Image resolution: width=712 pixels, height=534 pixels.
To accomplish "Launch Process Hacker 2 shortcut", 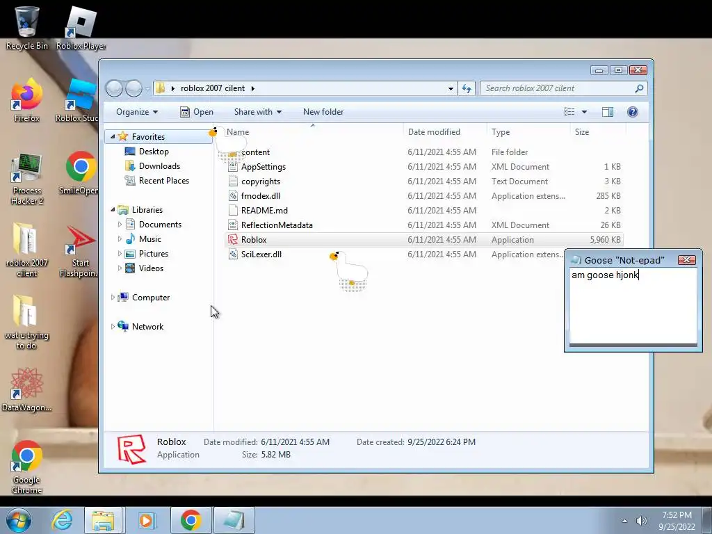I will point(26,179).
